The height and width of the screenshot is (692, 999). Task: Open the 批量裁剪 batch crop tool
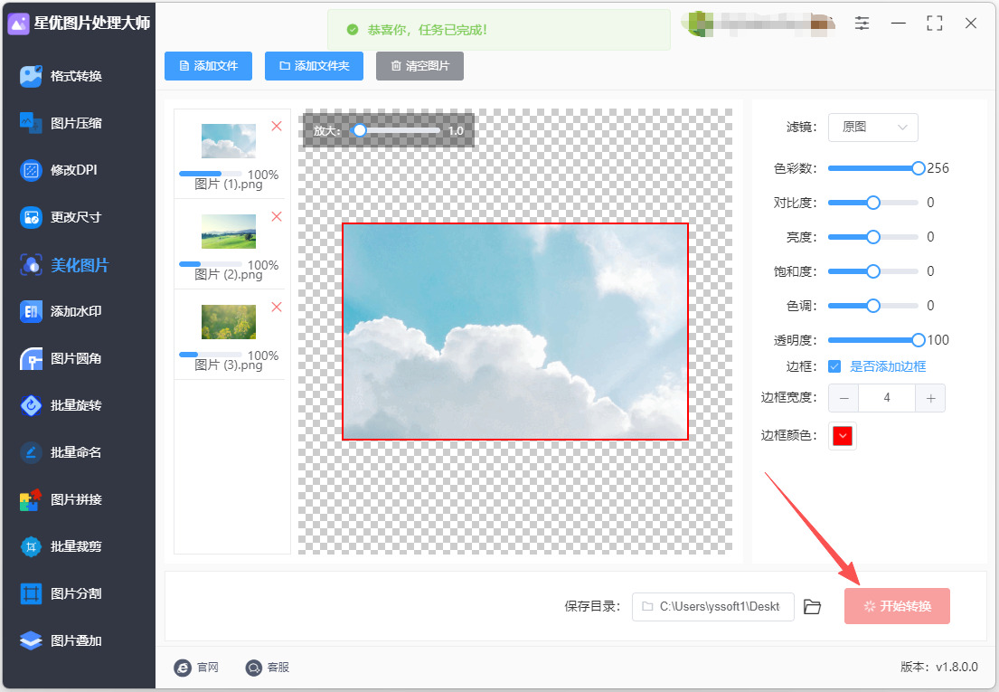click(x=61, y=546)
